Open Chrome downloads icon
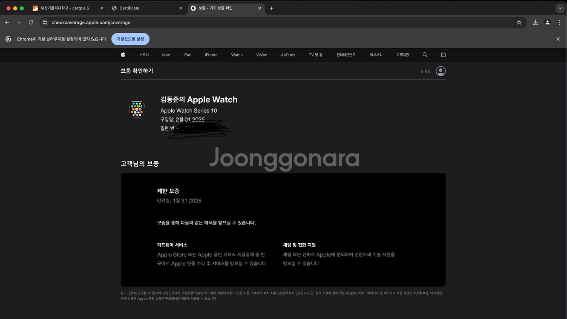 point(535,23)
